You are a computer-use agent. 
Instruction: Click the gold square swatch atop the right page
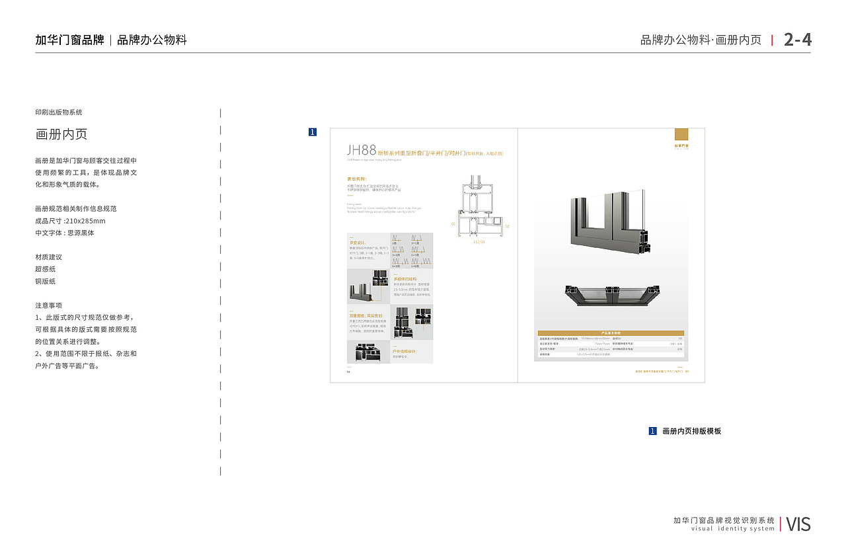coord(681,133)
